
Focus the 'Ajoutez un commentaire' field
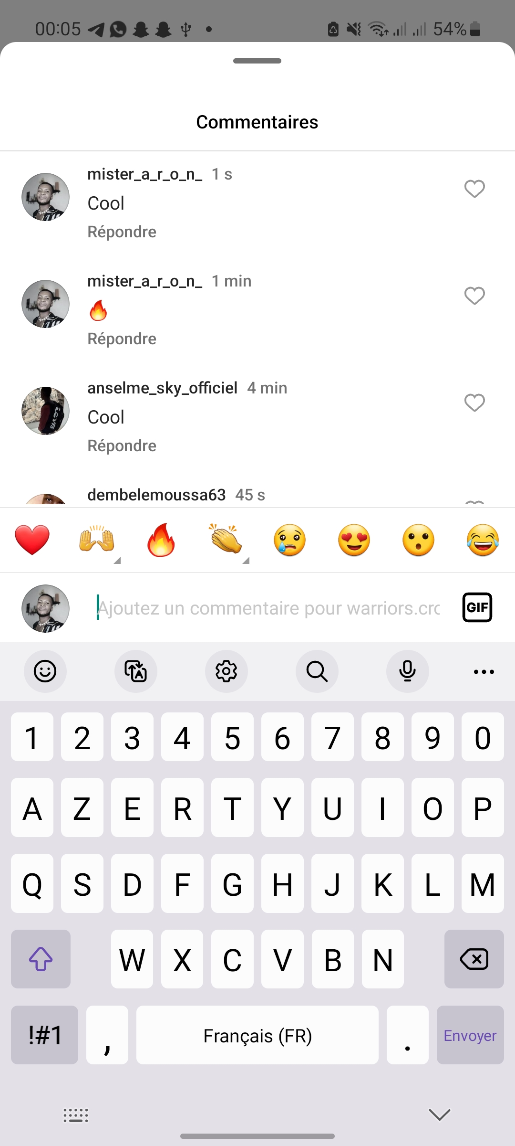click(x=268, y=608)
